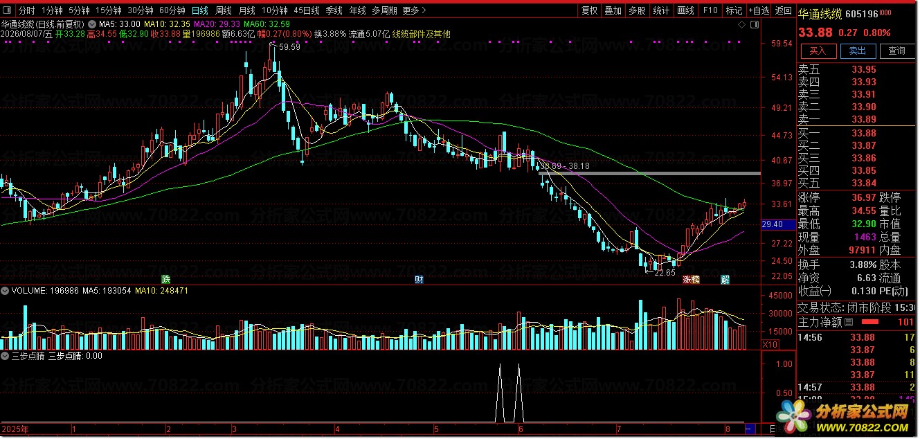This screenshot has width=920, height=439.
Task: Switch to 月线 monthly chart
Action: click(x=247, y=10)
